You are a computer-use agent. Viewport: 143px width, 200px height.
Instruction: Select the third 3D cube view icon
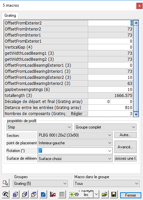pos(34,194)
